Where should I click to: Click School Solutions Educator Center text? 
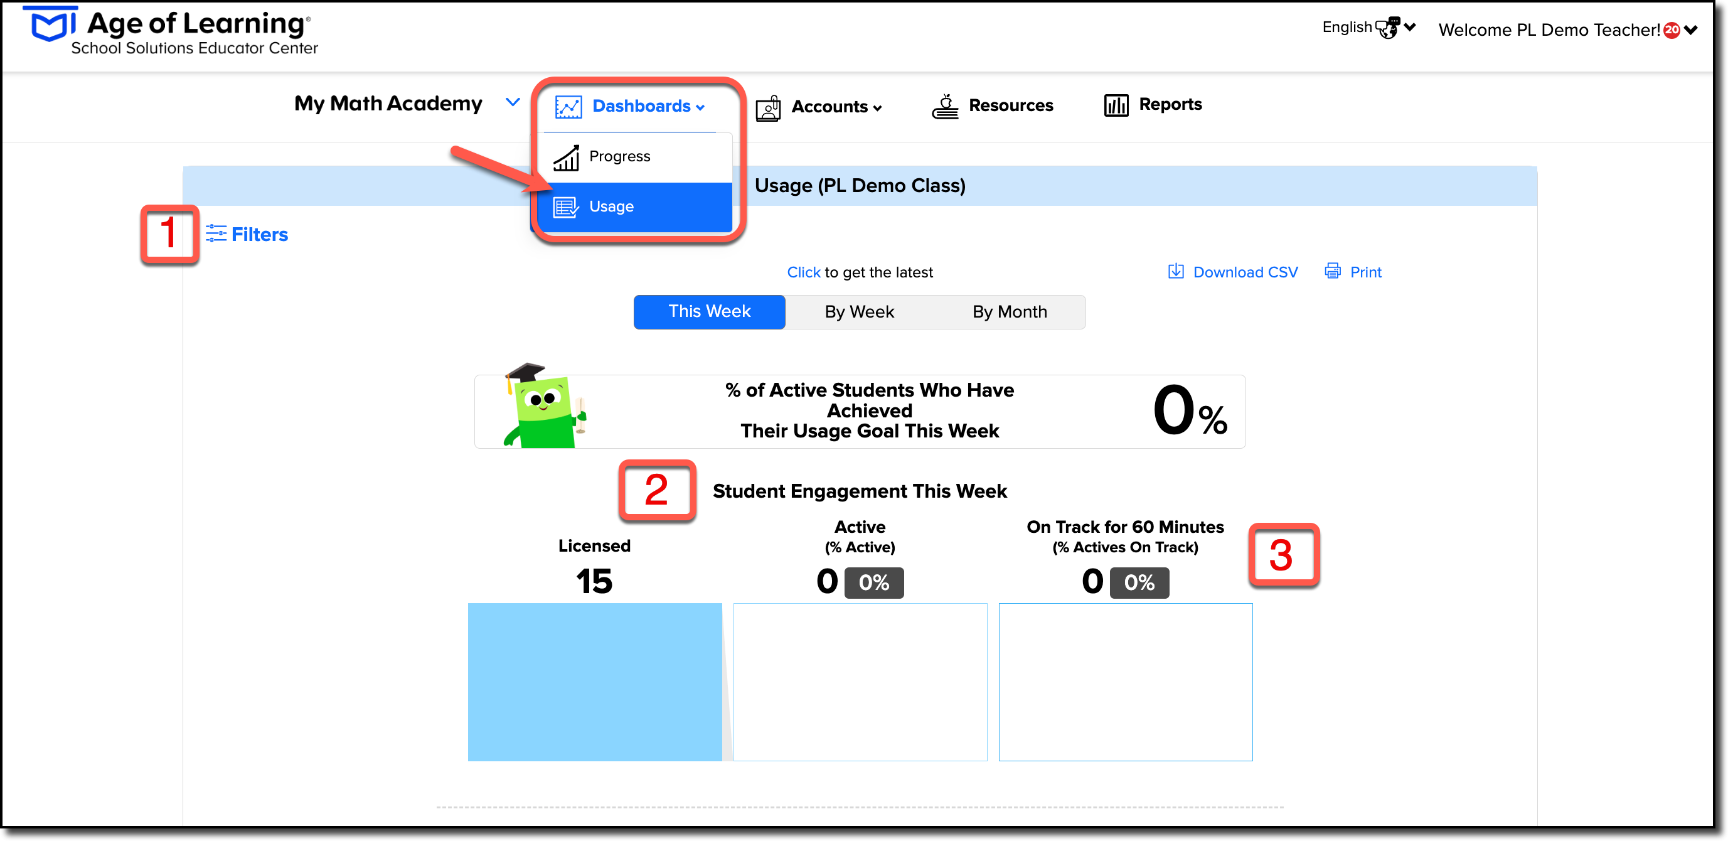(195, 48)
